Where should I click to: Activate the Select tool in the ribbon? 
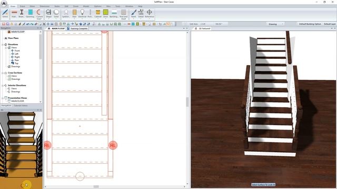point(5,13)
